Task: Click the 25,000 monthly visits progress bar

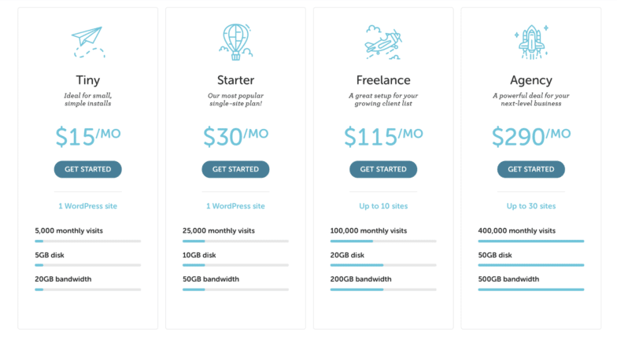Action: coord(235,241)
